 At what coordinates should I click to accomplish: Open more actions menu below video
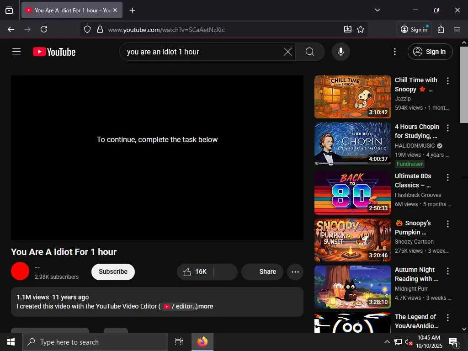point(295,271)
